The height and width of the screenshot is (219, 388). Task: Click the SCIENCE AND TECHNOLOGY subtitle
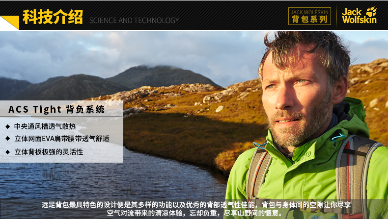click(x=134, y=20)
